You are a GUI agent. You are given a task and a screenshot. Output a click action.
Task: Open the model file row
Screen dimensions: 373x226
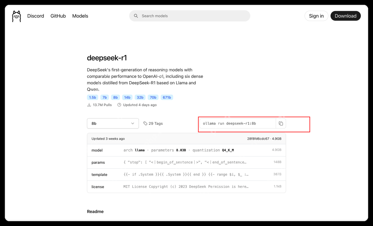[x=186, y=150]
